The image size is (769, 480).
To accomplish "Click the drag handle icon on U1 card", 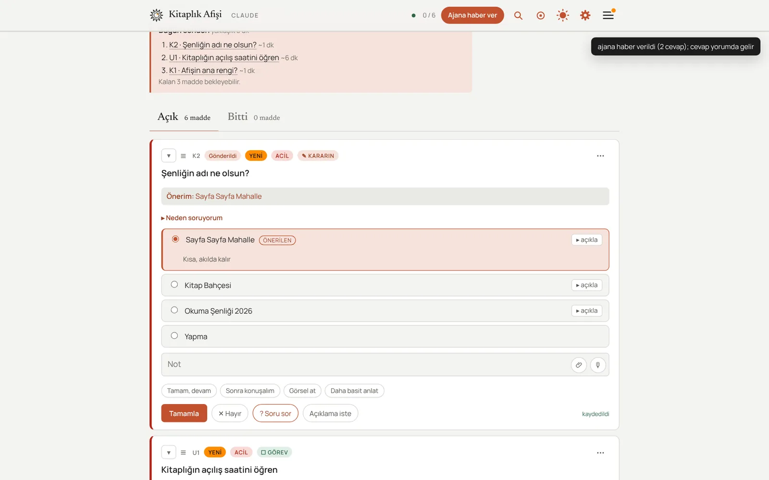I will click(x=183, y=453).
